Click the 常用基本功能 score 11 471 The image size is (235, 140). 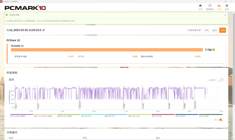(x=71, y=56)
